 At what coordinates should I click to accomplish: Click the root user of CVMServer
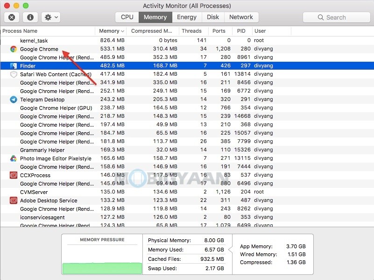tap(259, 192)
